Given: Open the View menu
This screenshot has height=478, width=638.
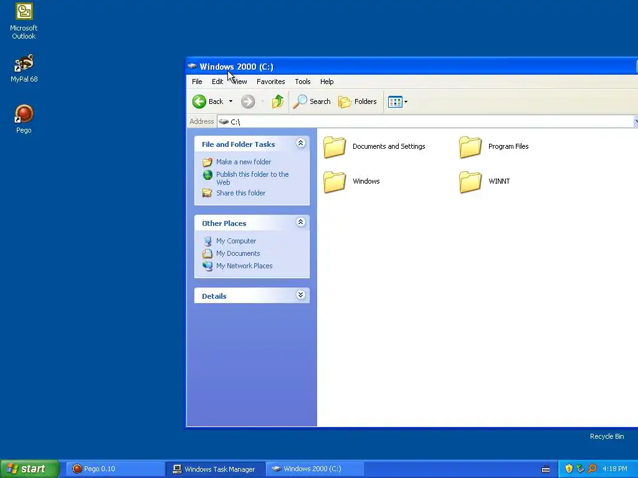Looking at the screenshot, I should pos(239,82).
